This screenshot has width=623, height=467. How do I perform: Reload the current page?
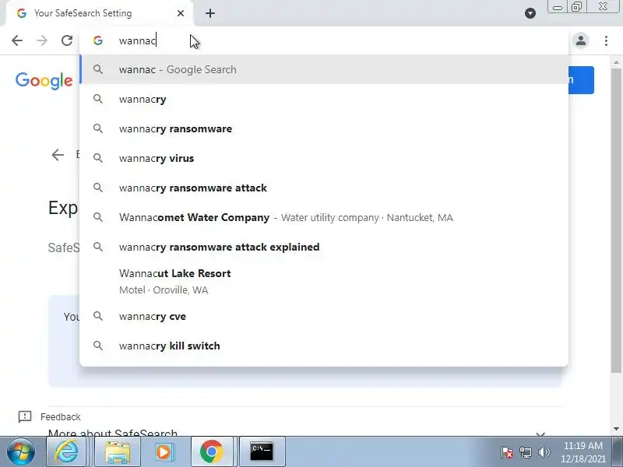[67, 40]
